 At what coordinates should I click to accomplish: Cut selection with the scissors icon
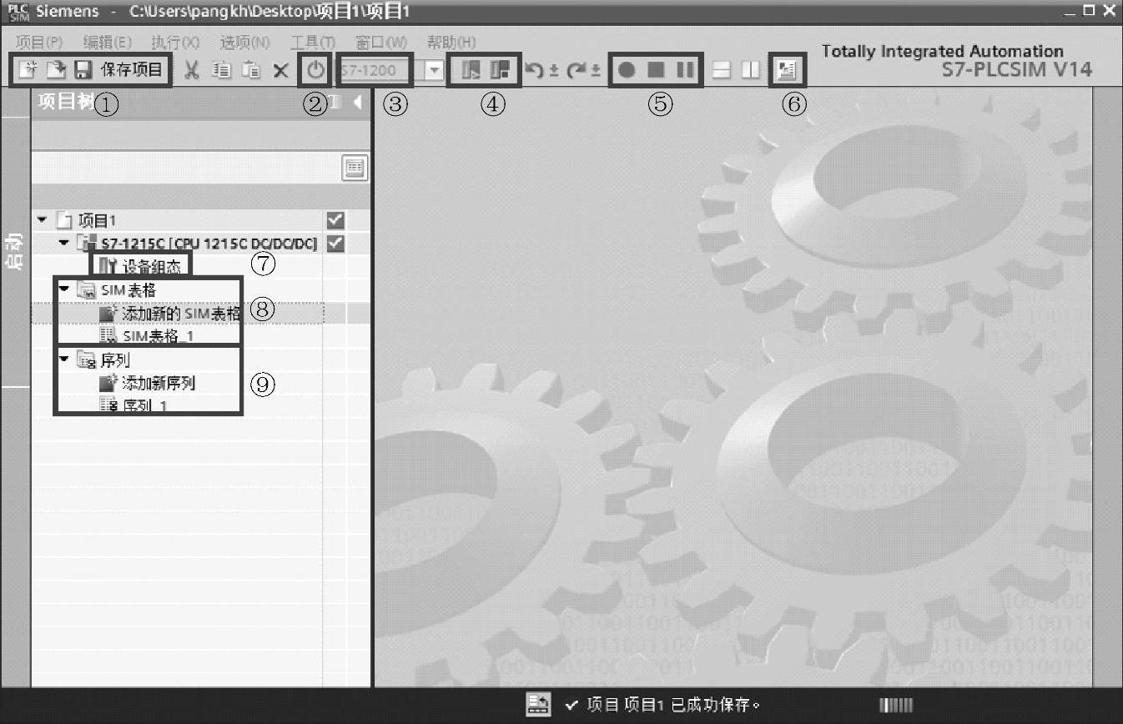(192, 70)
